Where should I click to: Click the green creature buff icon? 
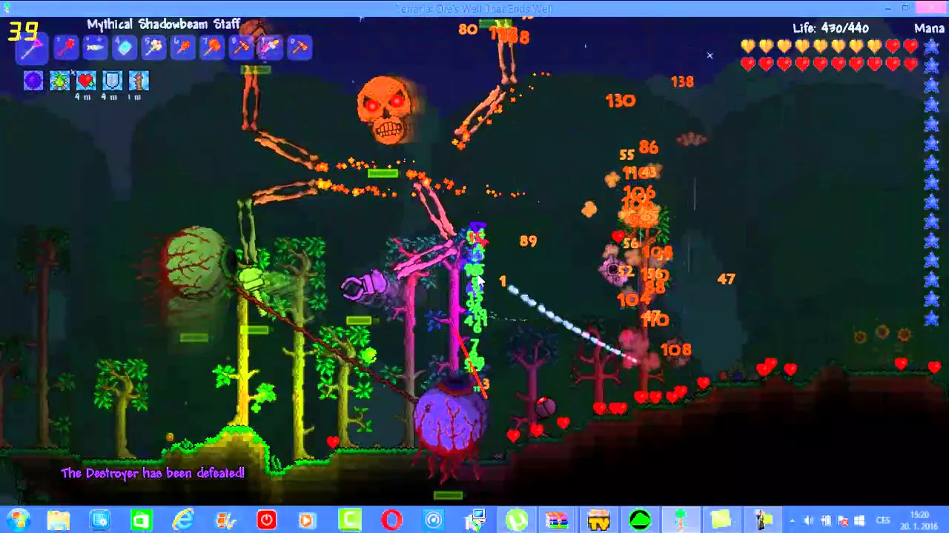(x=59, y=81)
